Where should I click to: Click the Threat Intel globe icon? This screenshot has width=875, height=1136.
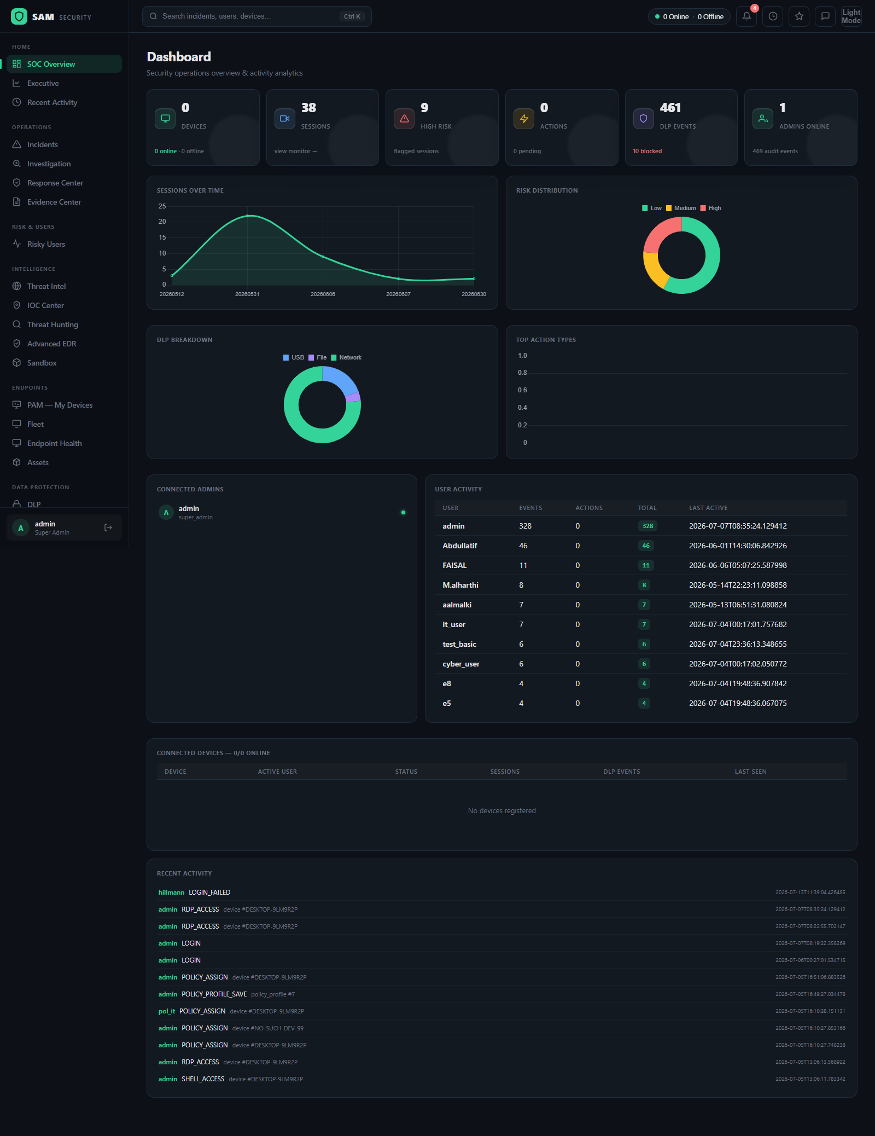click(16, 286)
